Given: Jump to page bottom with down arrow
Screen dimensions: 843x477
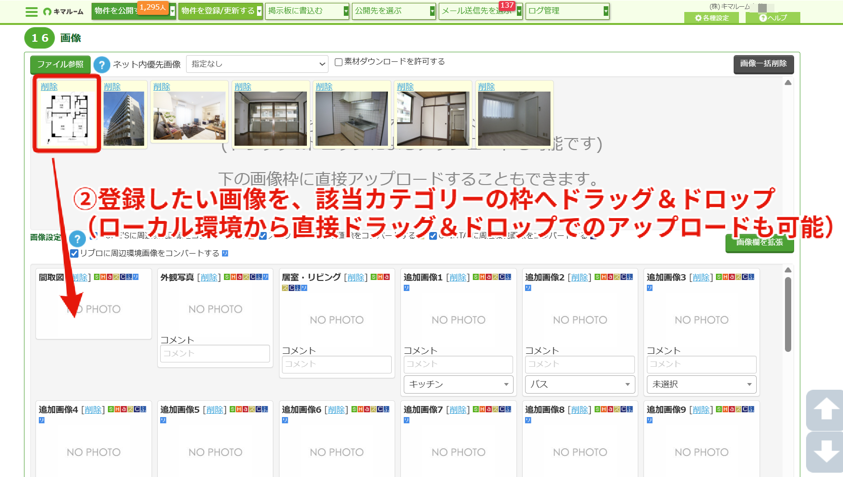Looking at the screenshot, I should pos(826,452).
